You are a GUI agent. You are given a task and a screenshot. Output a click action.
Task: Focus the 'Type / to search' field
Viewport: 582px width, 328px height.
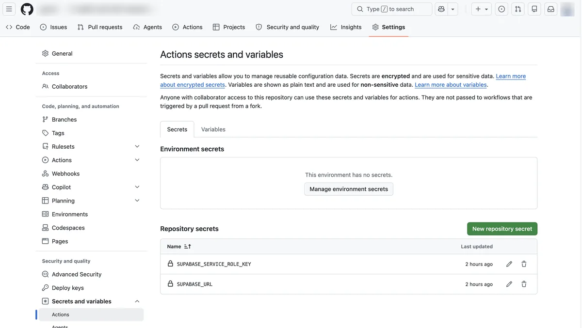point(392,9)
